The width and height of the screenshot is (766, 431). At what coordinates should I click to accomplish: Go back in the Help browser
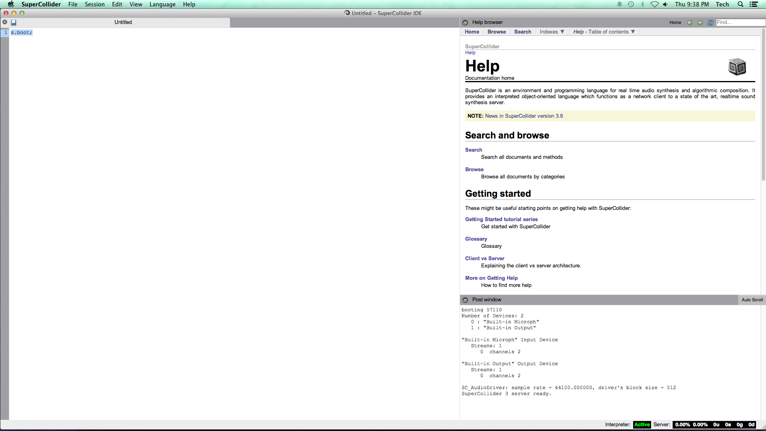(689, 23)
